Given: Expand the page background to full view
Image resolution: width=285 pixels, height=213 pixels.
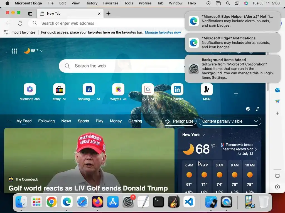Looking at the screenshot, I should pyautogui.click(x=257, y=109).
